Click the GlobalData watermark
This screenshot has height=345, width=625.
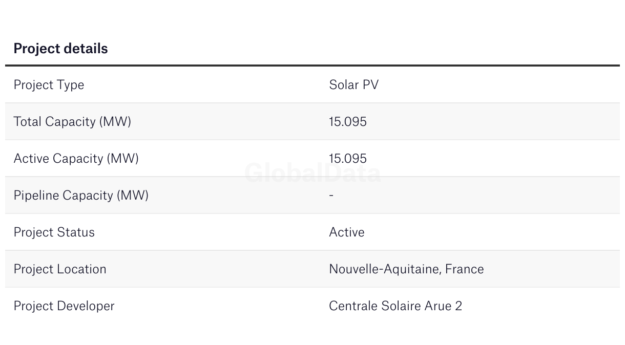(x=312, y=173)
